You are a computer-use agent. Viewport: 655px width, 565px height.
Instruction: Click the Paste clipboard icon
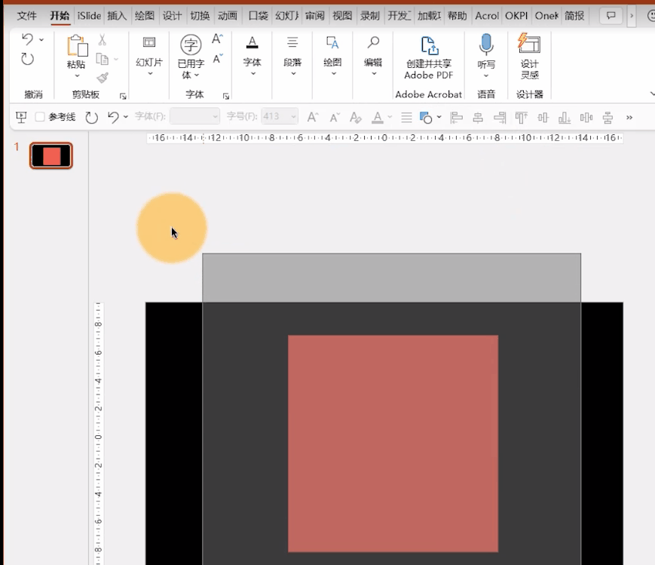pos(78,45)
